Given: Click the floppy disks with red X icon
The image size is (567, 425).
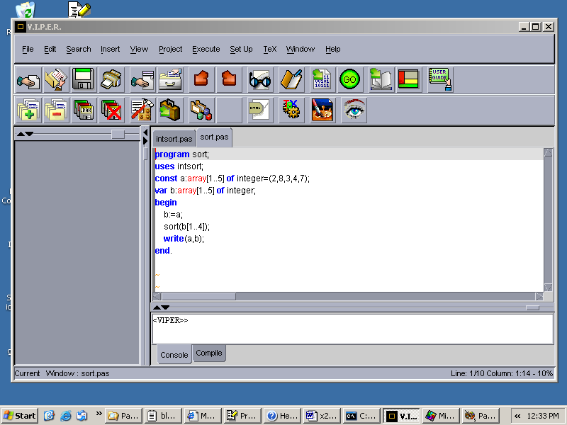Looking at the screenshot, I should coord(111,110).
